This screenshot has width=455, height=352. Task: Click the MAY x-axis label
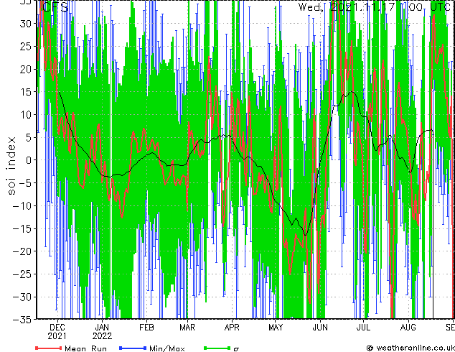coord(276,328)
